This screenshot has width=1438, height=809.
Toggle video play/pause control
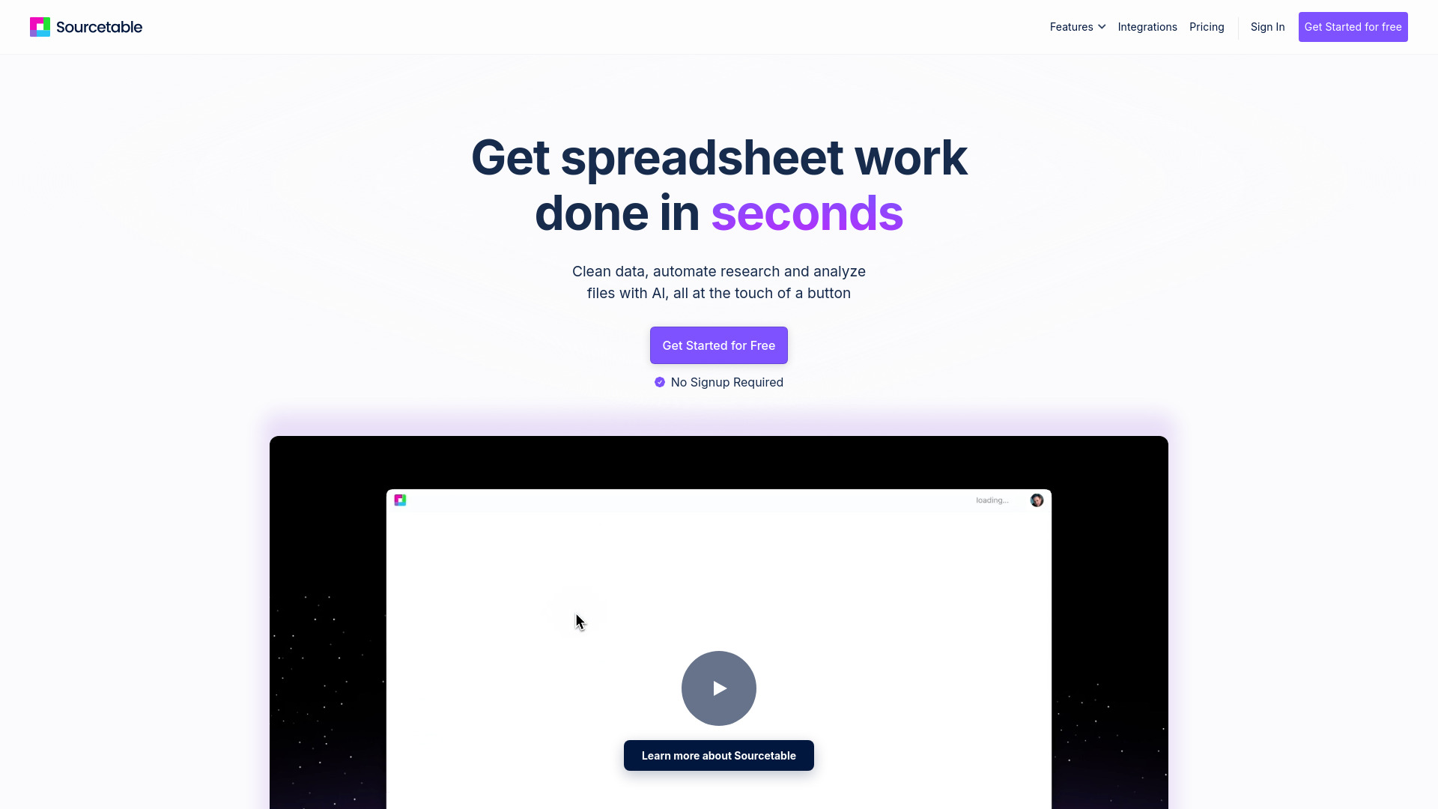718,688
